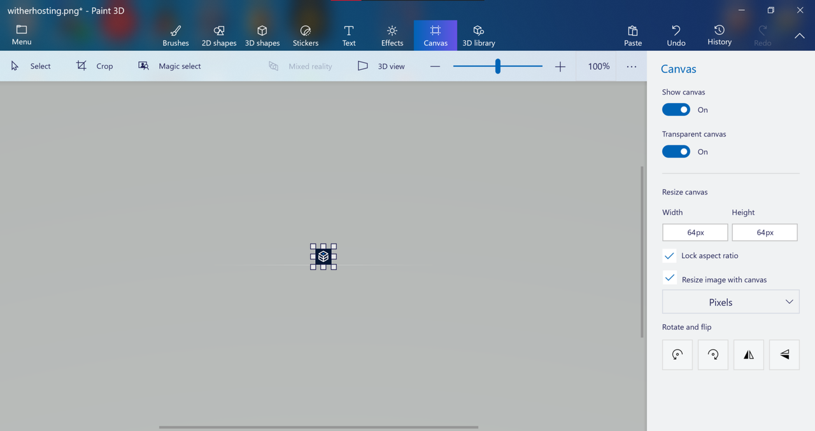
Task: Click the 100% zoom value
Action: [599, 66]
